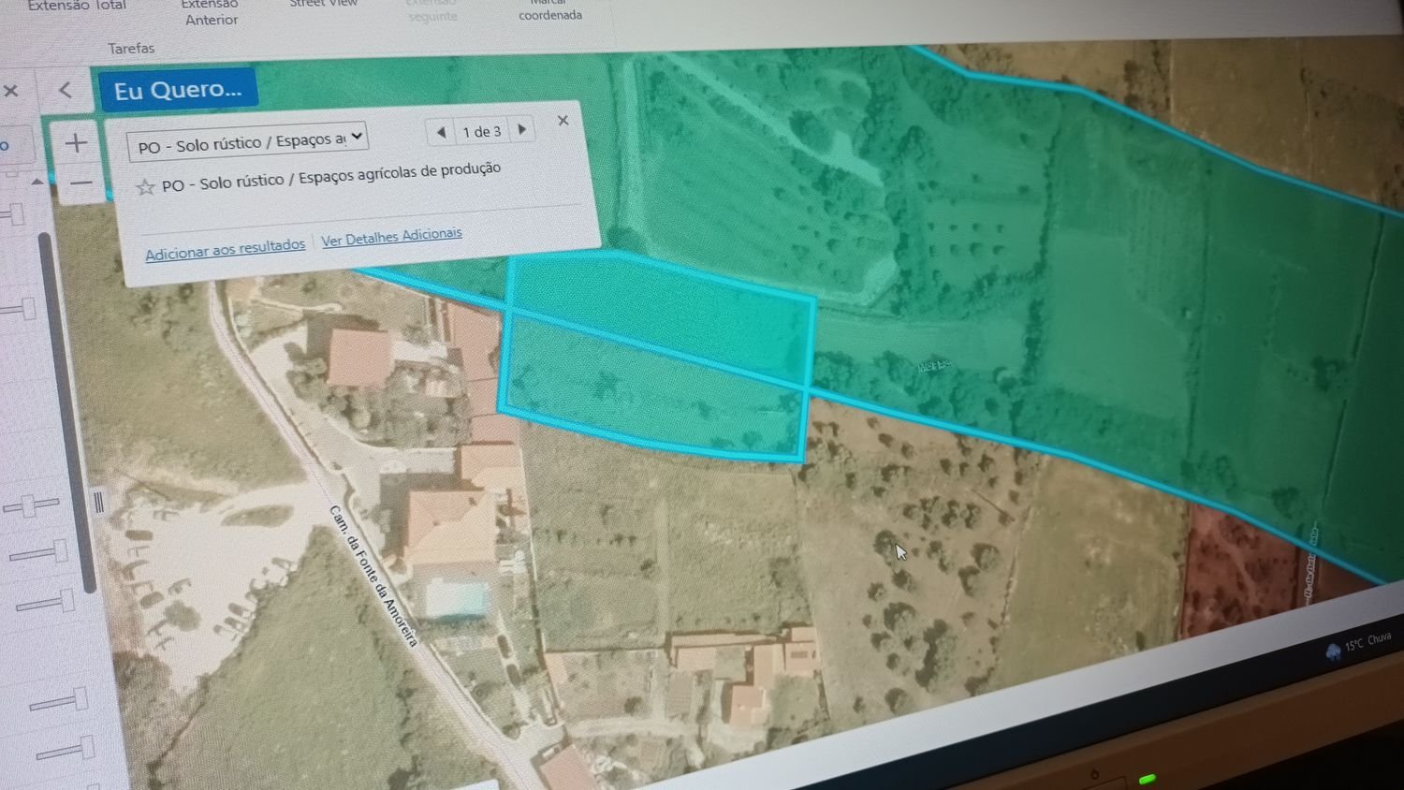
Task: Toggle the favorite star next to PO result
Action: click(146, 187)
